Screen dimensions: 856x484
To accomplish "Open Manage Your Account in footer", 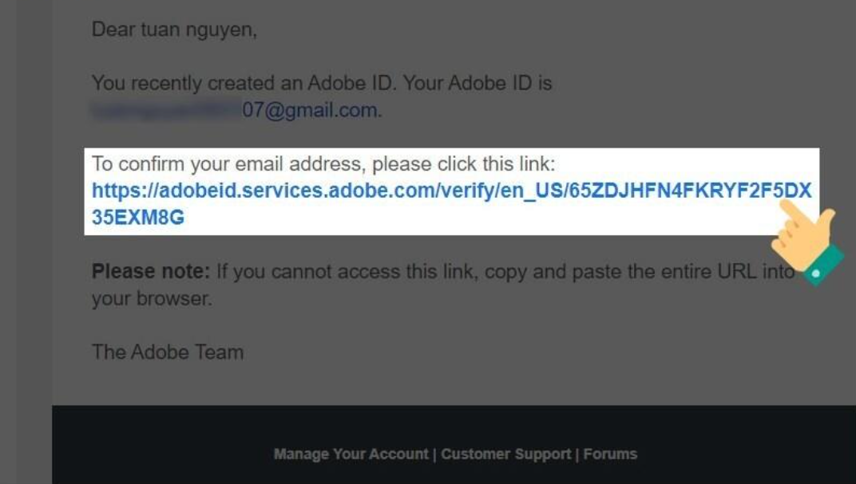I will coord(351,454).
